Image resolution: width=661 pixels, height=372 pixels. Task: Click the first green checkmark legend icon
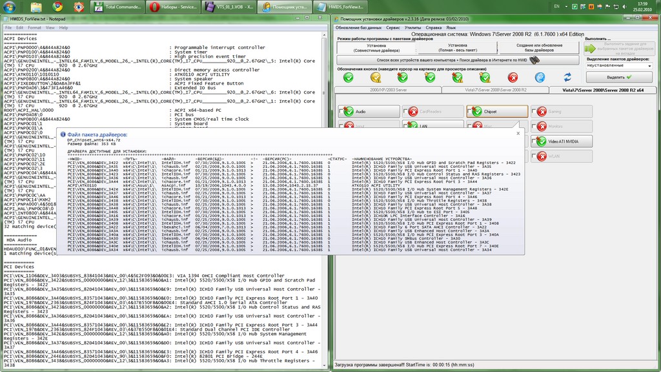pos(349,77)
